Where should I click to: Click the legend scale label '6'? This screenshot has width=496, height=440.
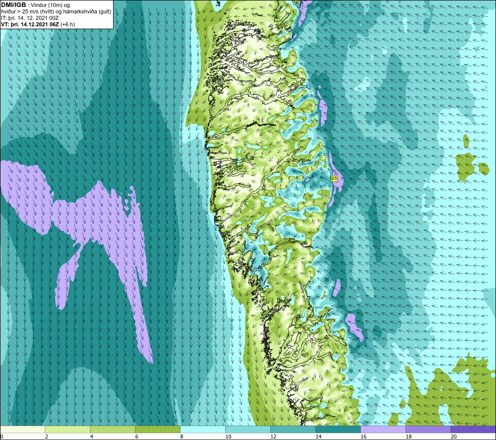[x=137, y=437]
